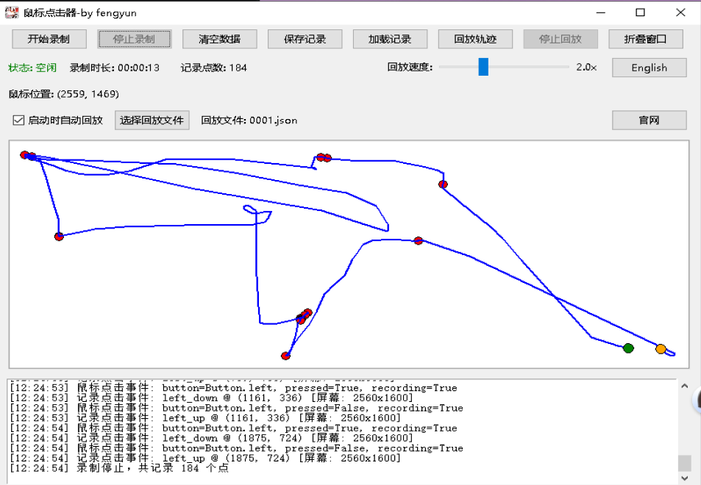Click the 回放速度 playback speed slider handle
This screenshot has height=485, width=701.
483,67
